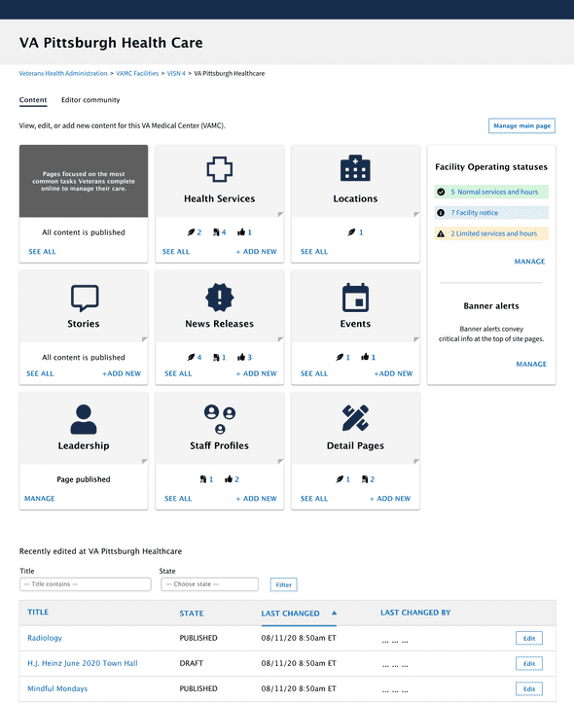Click the info icon for Facility notice

pyautogui.click(x=441, y=213)
